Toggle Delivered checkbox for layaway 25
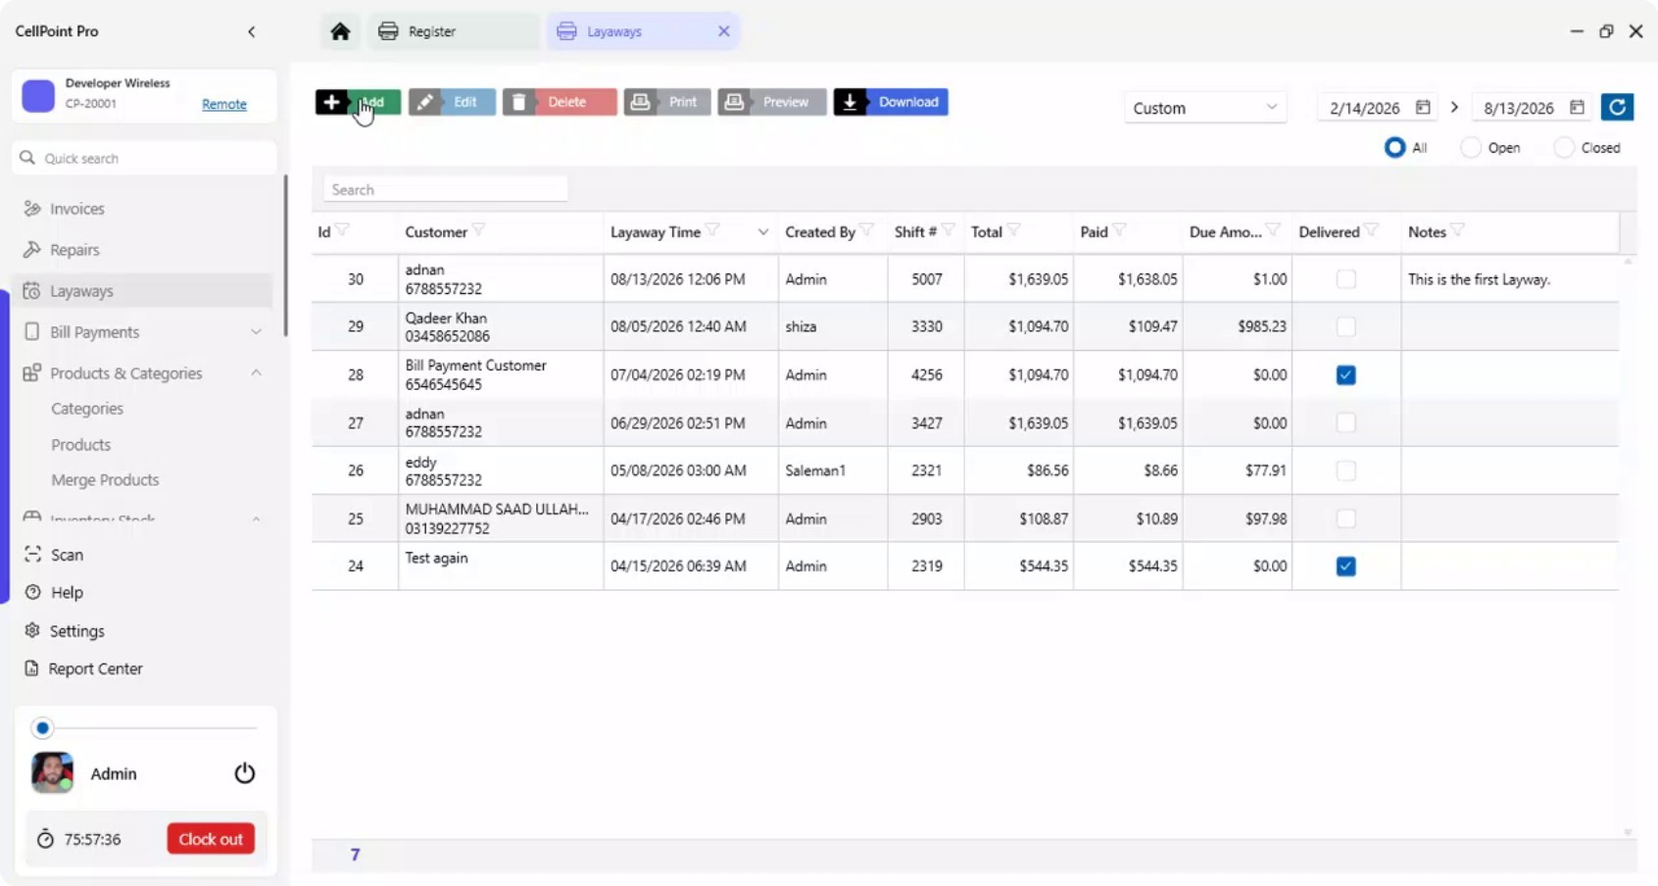 (1345, 518)
